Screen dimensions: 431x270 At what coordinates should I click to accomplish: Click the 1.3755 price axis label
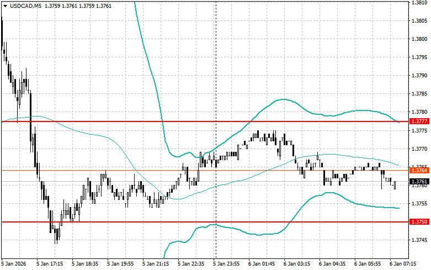tap(419, 204)
